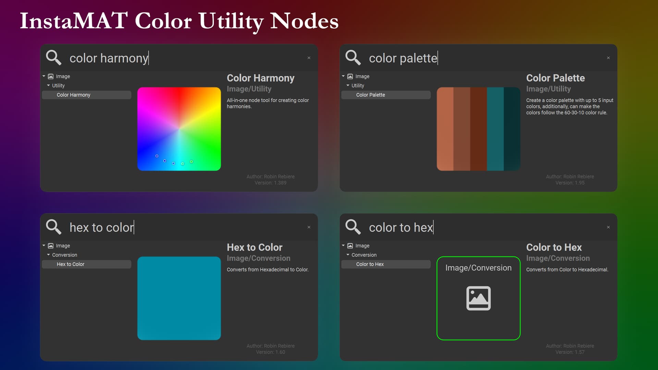The image size is (658, 370).
Task: Collapse the Conversion group in the hex to color panel
Action: [x=48, y=255]
